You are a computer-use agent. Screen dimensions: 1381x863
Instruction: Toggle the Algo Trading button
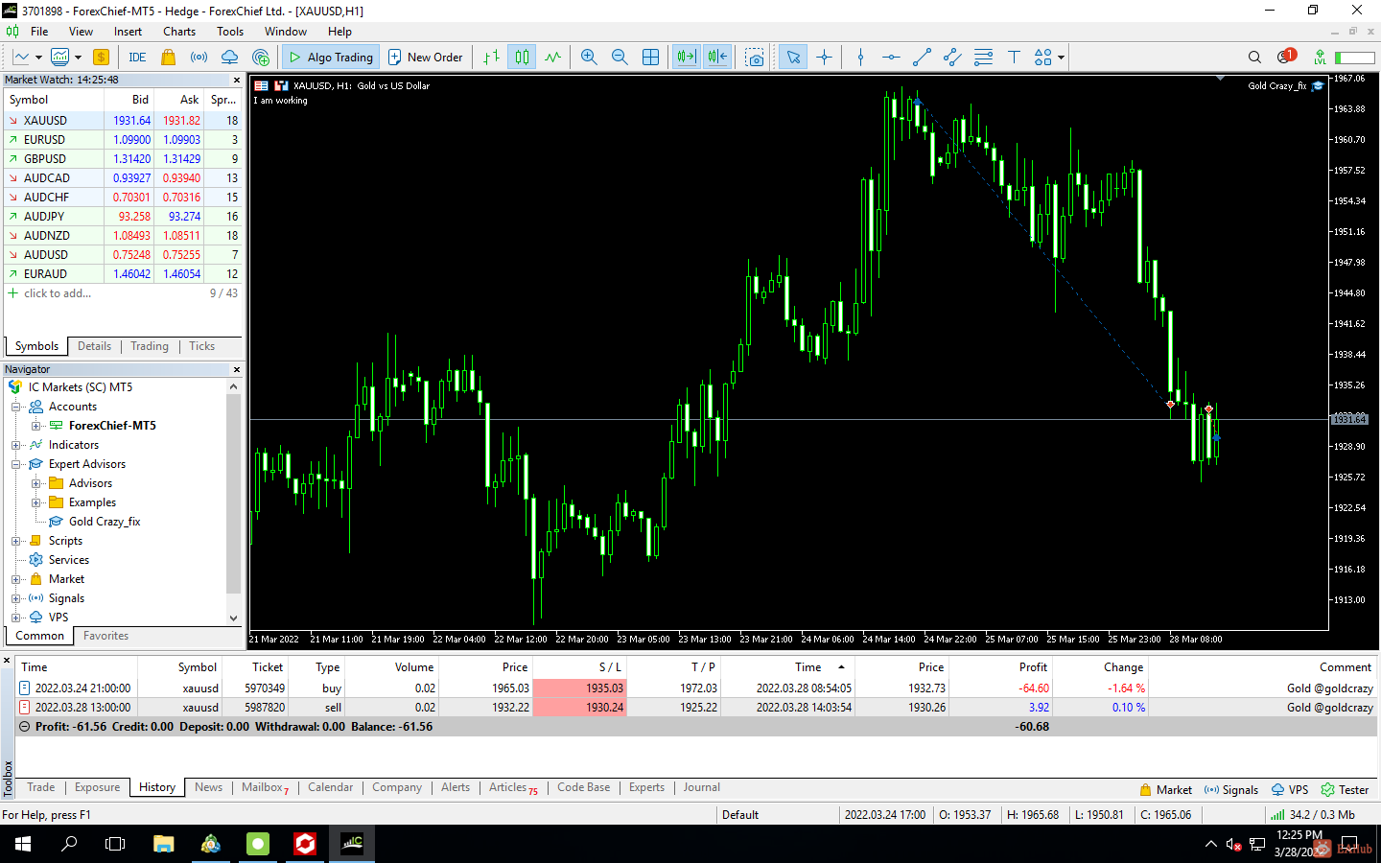point(331,57)
